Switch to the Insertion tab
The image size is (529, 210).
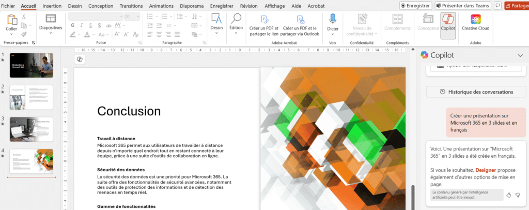[52, 6]
